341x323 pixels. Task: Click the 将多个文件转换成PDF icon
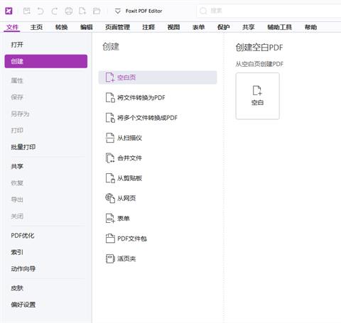point(110,118)
